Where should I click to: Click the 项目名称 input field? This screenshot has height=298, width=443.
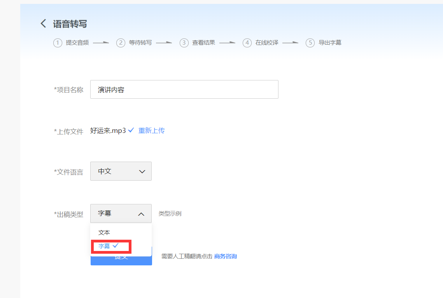click(x=184, y=89)
